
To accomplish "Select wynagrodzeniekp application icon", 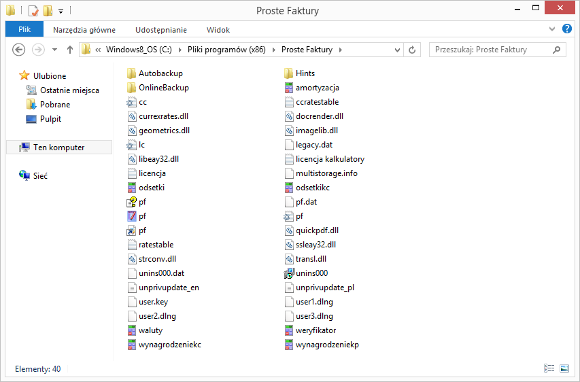I will click(289, 345).
